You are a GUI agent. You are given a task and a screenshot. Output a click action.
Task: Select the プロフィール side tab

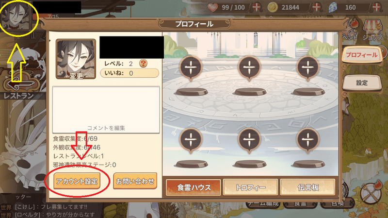point(361,54)
